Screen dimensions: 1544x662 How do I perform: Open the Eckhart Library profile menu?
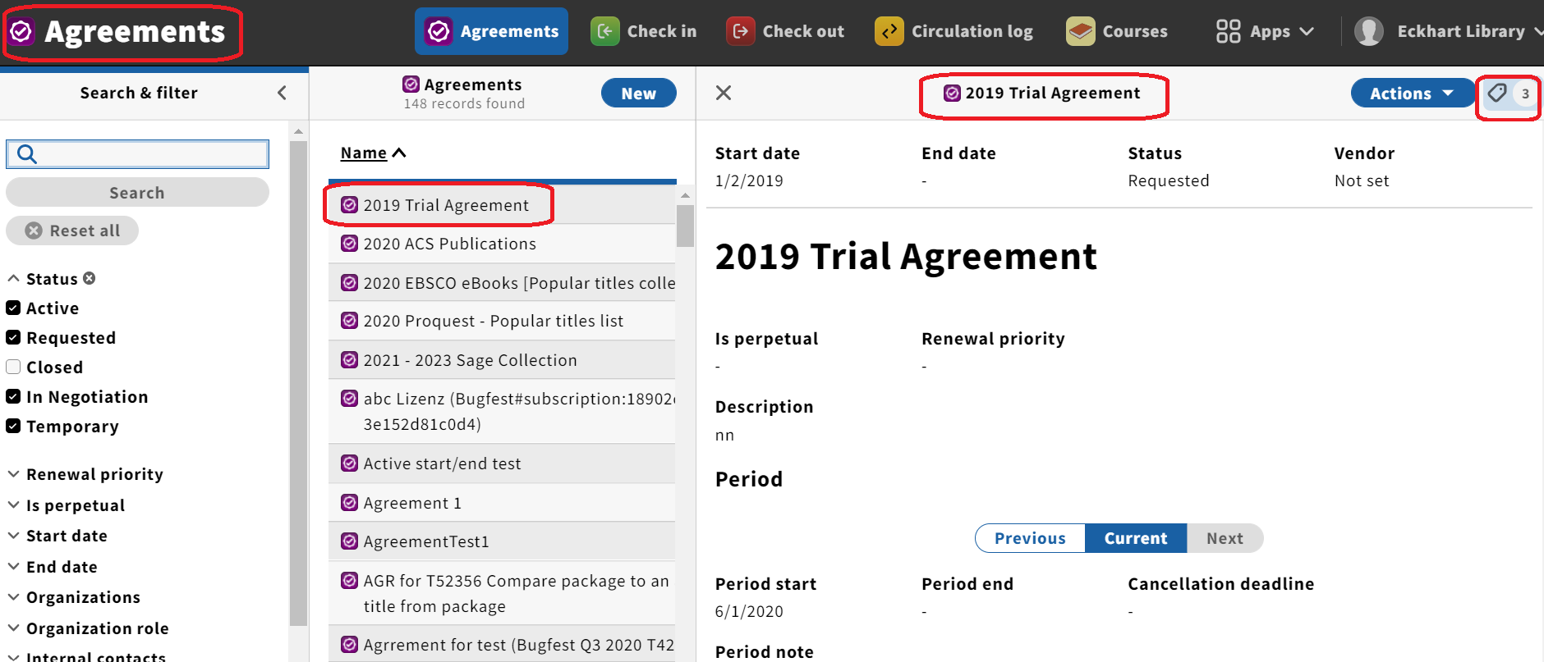coord(1448,31)
